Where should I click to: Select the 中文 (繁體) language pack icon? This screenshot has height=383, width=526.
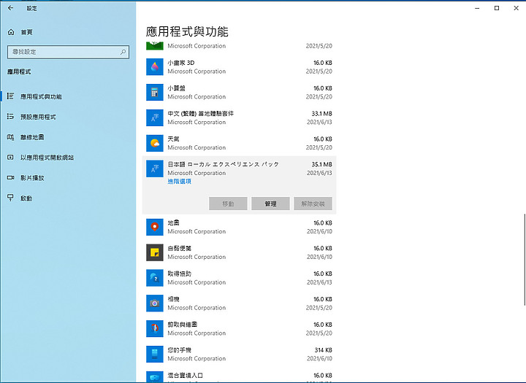[155, 117]
